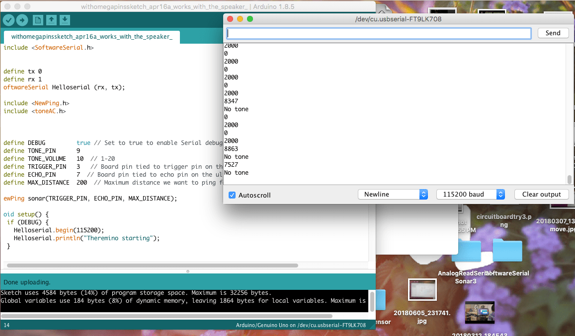Click the console output horizontal scrollbar
The image size is (575, 336).
tap(166, 316)
